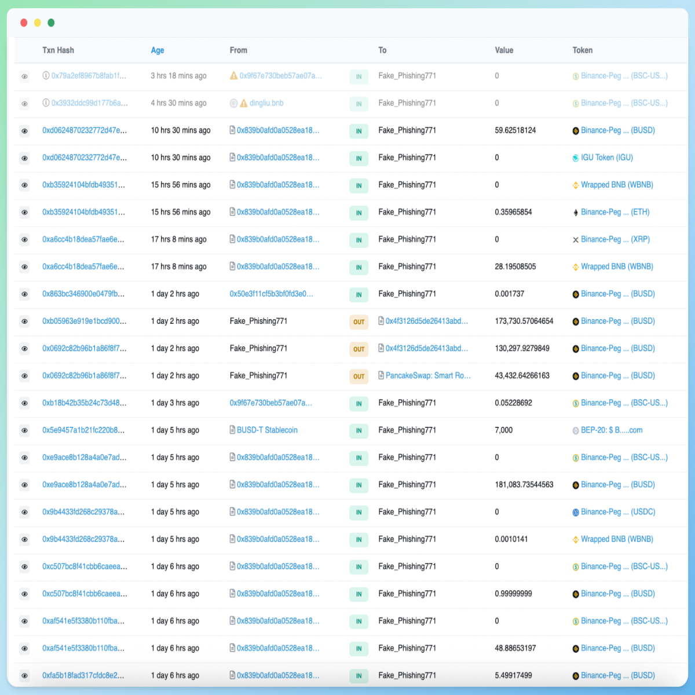Screen dimensions: 695x695
Task: Click BUSD icon in the 0.001737 row
Action: click(x=576, y=294)
